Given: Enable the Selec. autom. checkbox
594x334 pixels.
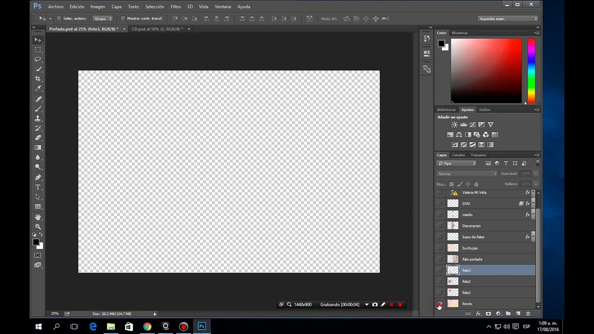Looking at the screenshot, I should coord(59,19).
